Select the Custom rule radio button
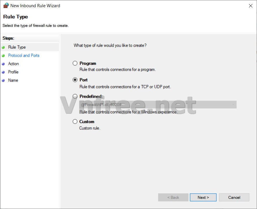 [75, 121]
